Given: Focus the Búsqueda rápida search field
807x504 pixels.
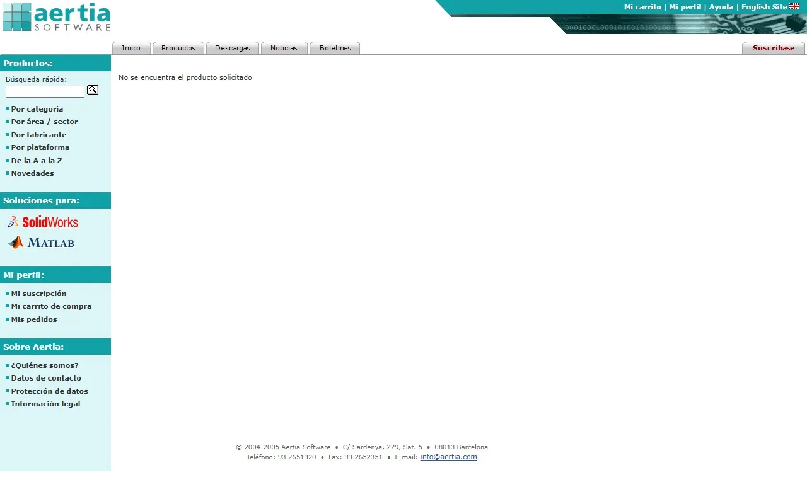Looking at the screenshot, I should click(x=45, y=92).
